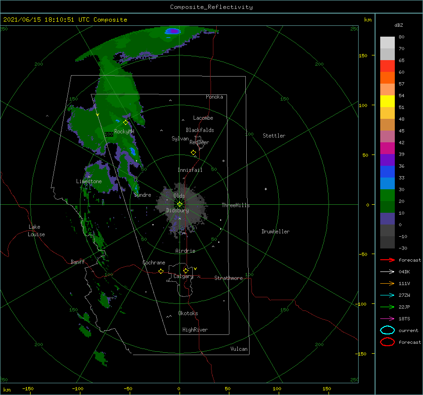423x395 pixels.
Task: Click the red forecast arrow in legend
Action: 387,260
